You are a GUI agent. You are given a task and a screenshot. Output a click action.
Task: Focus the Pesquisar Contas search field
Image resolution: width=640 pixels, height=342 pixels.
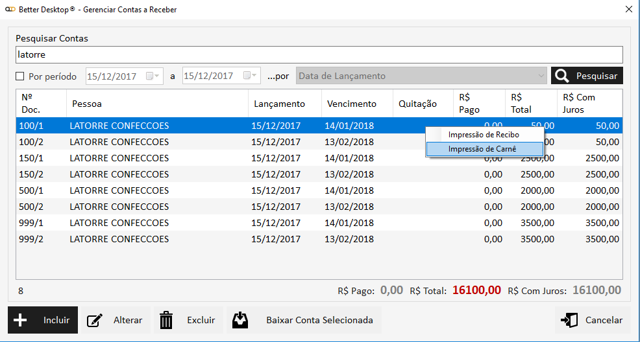(318, 55)
